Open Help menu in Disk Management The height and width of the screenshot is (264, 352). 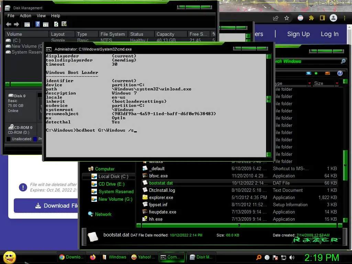pos(55,16)
